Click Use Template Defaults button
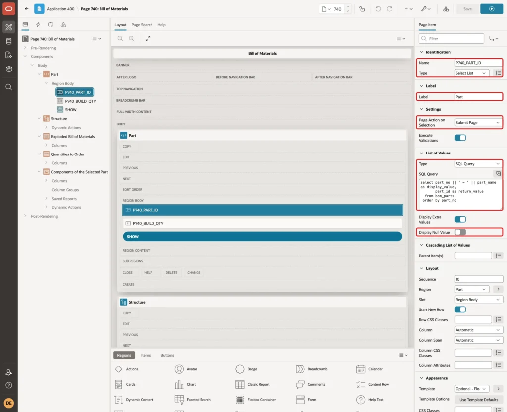Screen dimensions: 507x412 479,400
